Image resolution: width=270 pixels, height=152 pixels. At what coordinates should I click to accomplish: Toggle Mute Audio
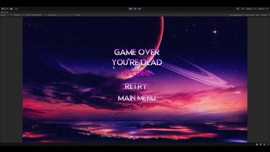coord(249,15)
